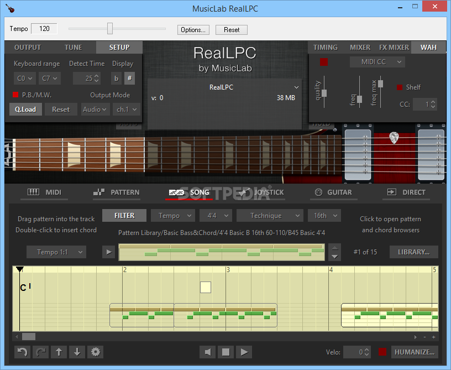The height and width of the screenshot is (370, 451).
Task: Open song settings gear icon
Action: [96, 352]
